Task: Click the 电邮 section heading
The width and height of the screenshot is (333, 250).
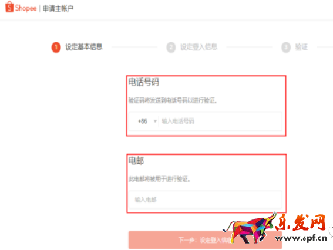Action: [136, 161]
